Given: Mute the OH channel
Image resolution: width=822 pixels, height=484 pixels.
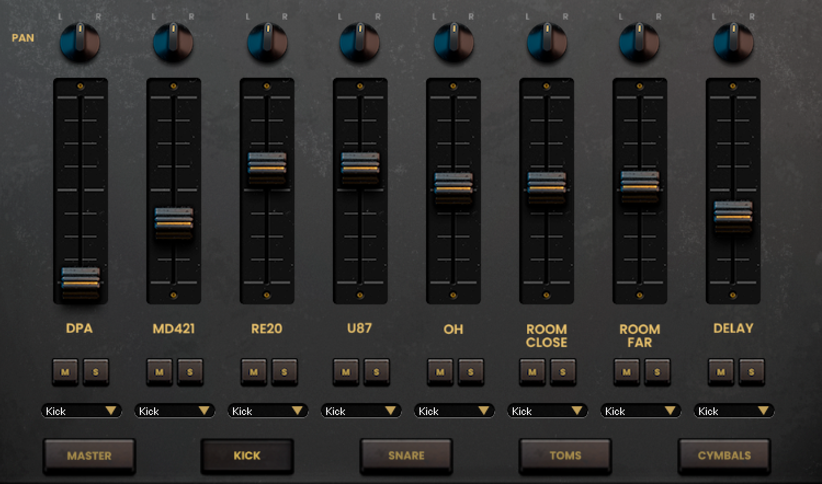Looking at the screenshot, I should click(x=440, y=372).
